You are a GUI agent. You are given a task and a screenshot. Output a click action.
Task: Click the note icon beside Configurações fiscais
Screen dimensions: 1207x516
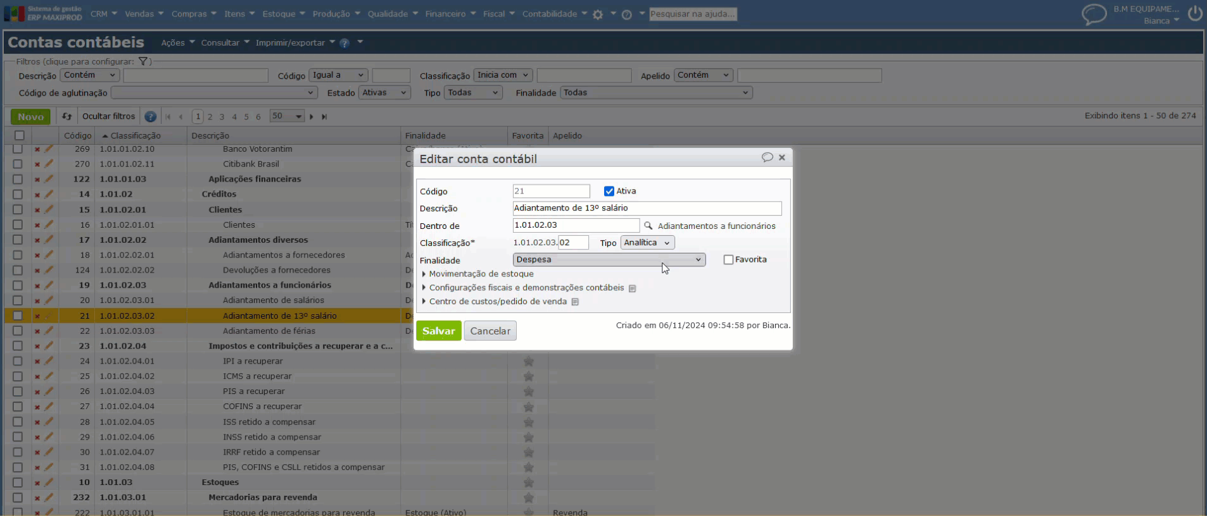pyautogui.click(x=632, y=288)
